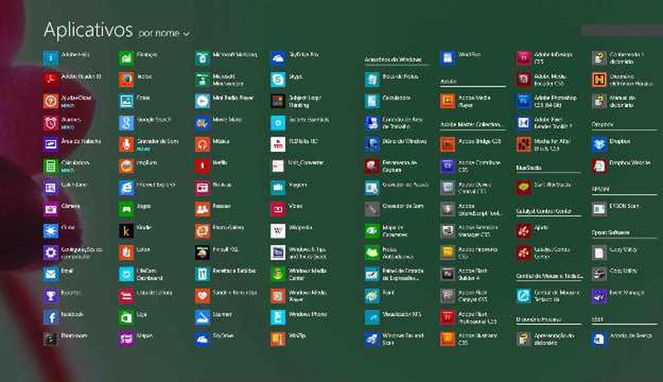The image size is (663, 382).
Task: Launch Adobe Reader XI app
Action: pos(72,79)
